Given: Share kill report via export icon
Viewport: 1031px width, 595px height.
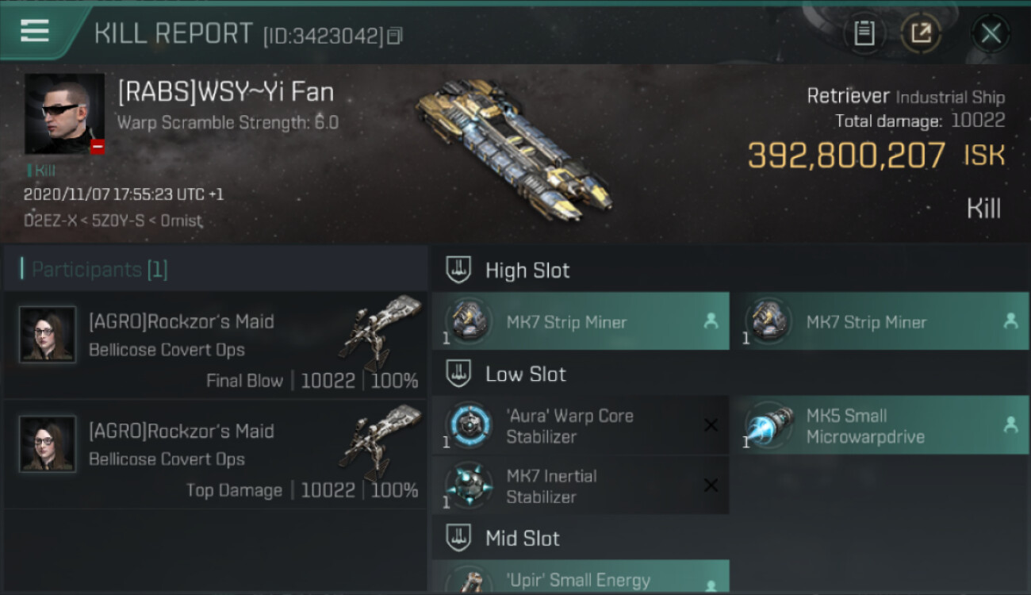Looking at the screenshot, I should click(921, 33).
